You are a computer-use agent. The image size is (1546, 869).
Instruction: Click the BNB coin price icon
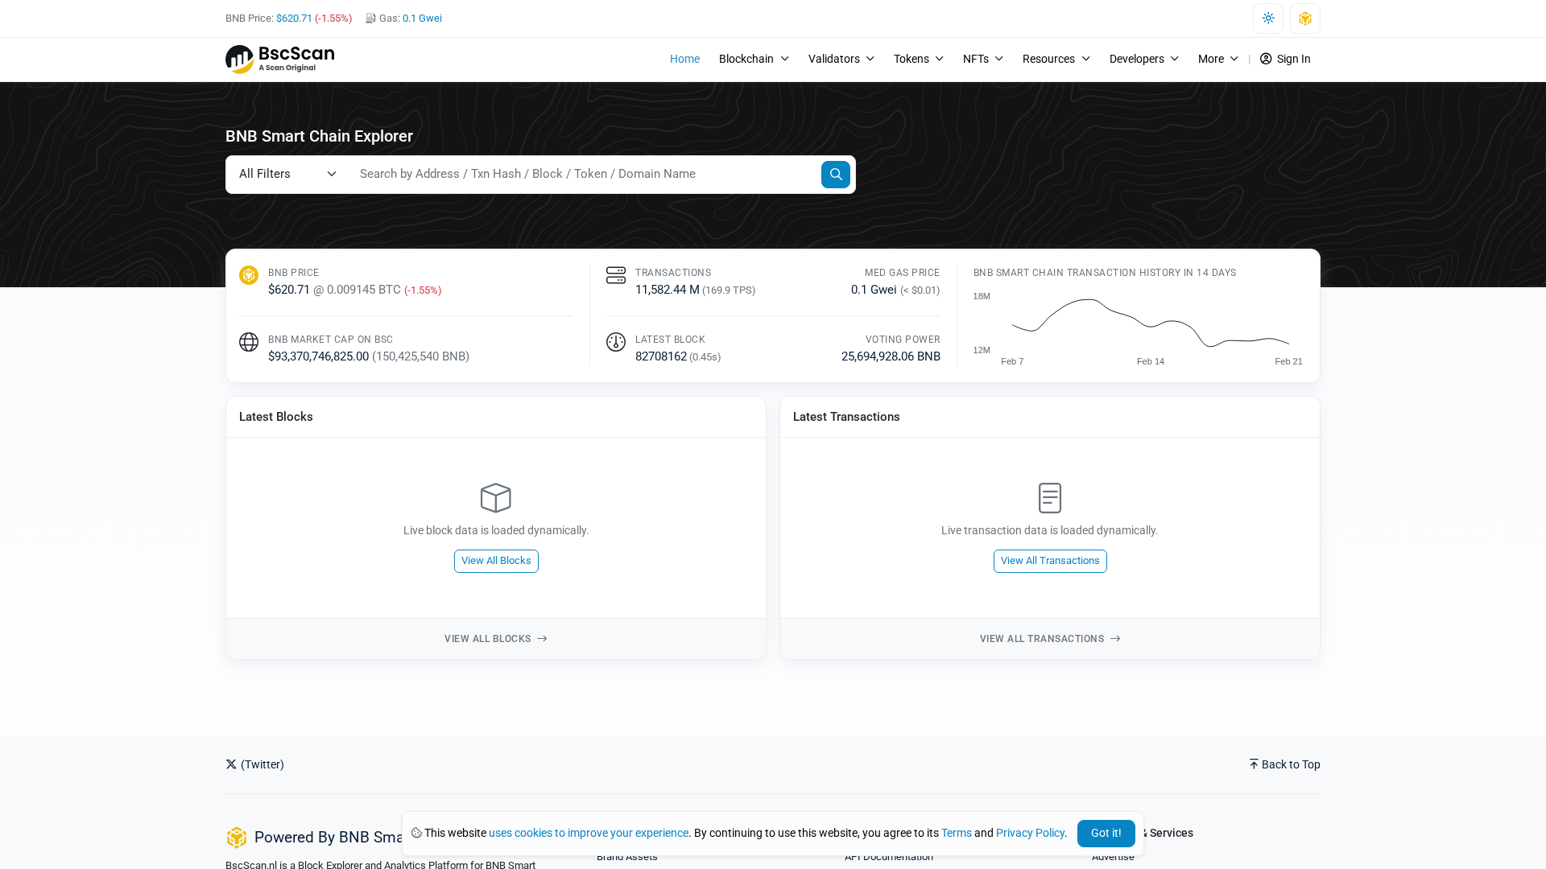coord(249,275)
